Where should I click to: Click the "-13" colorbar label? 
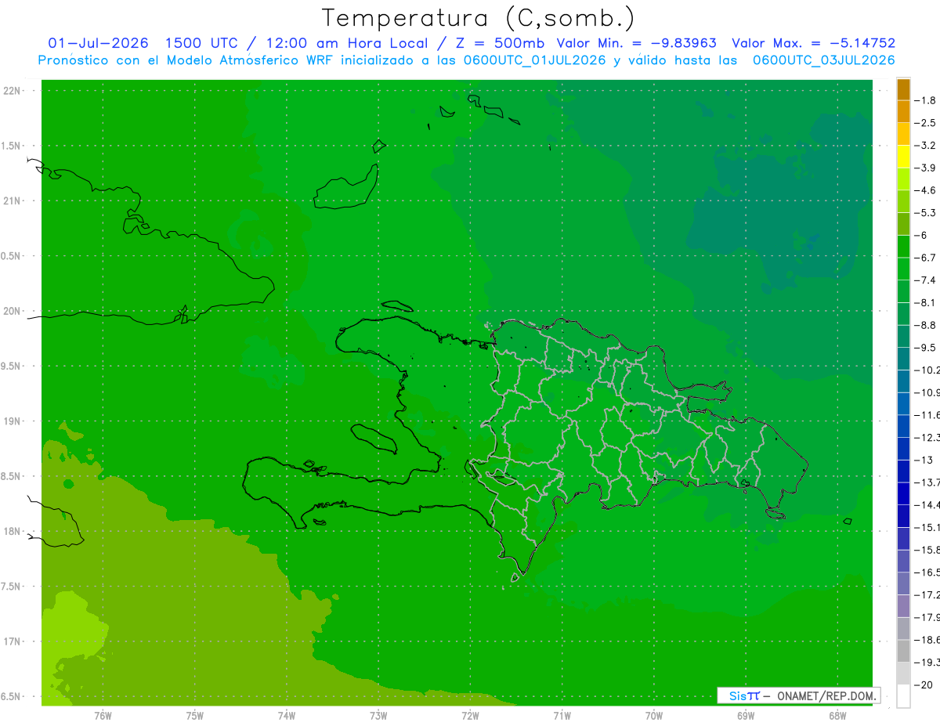pos(925,460)
